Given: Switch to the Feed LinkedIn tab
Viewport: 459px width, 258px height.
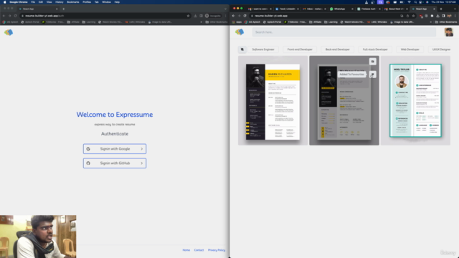Looking at the screenshot, I should [x=287, y=9].
